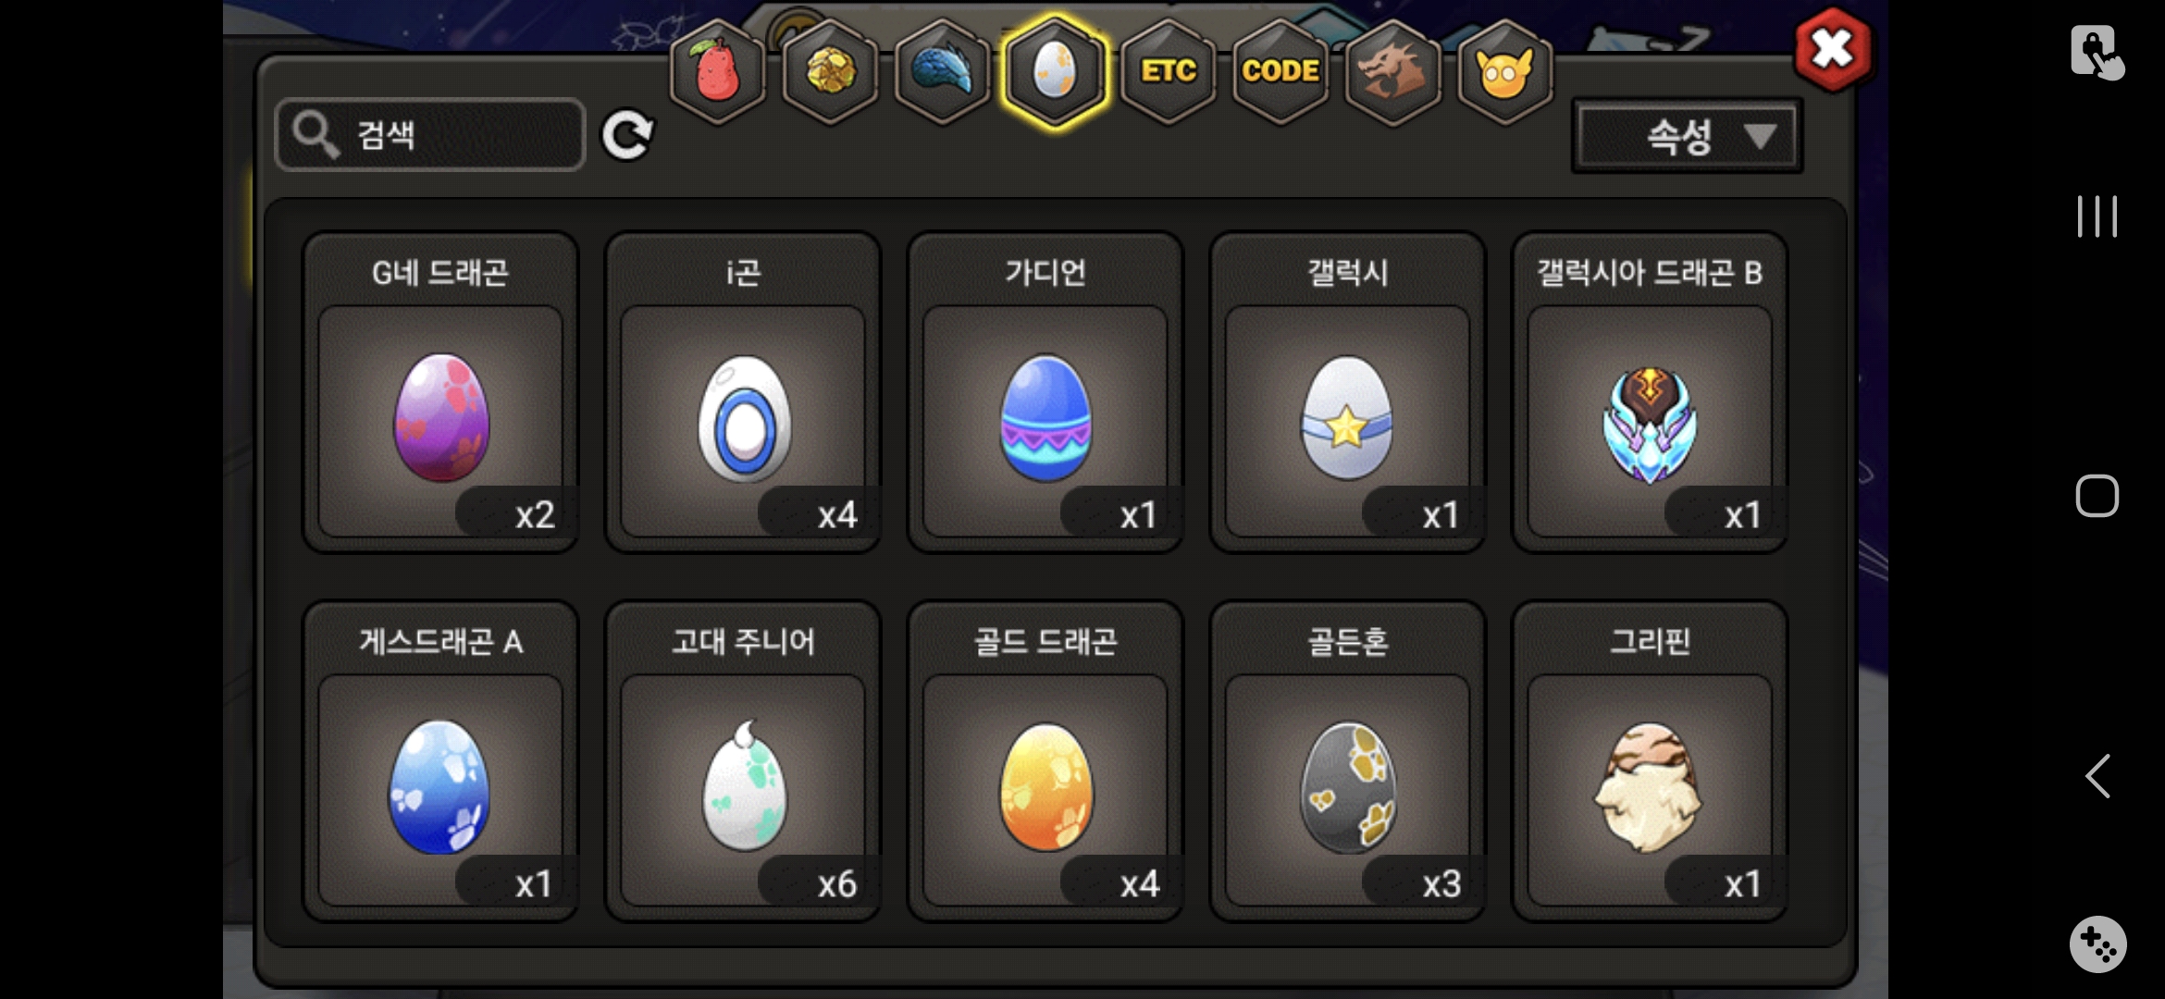
Task: Pick the 가디언 blue egg
Action: [x=1045, y=392]
